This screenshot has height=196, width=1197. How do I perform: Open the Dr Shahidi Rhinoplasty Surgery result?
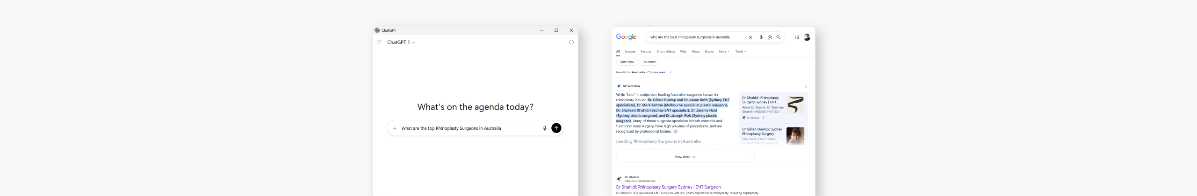668,187
